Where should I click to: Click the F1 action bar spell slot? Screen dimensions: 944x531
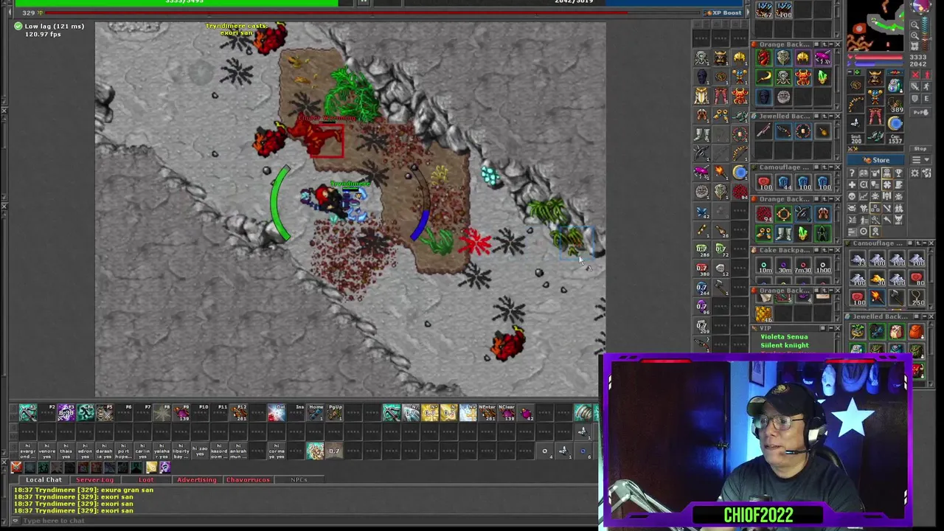pos(28,412)
